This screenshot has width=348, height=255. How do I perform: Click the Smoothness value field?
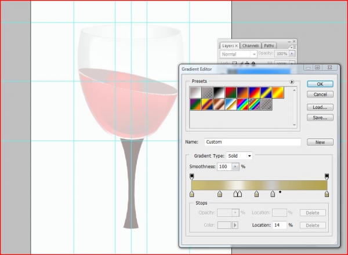click(x=224, y=166)
